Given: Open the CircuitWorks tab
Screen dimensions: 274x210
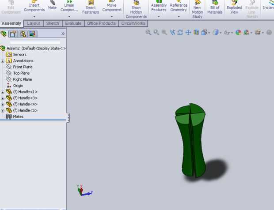Looking at the screenshot, I should point(133,23).
